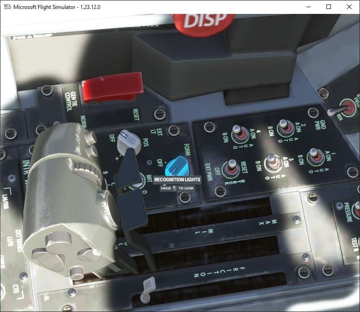Click the "RECOGNITION LIGHTS" tooltip label
This screenshot has width=360, height=312.
177,180
